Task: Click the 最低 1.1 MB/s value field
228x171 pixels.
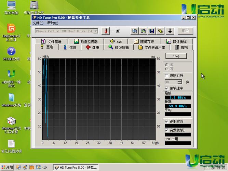Action: [x=178, y=97]
